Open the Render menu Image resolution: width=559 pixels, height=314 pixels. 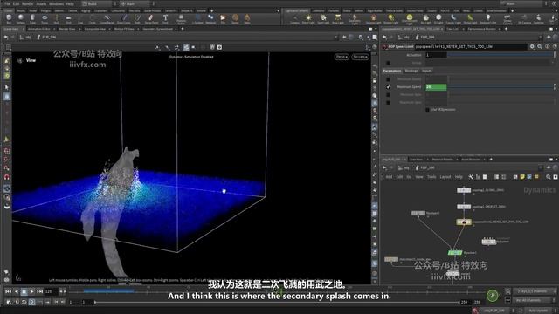[x=27, y=3]
